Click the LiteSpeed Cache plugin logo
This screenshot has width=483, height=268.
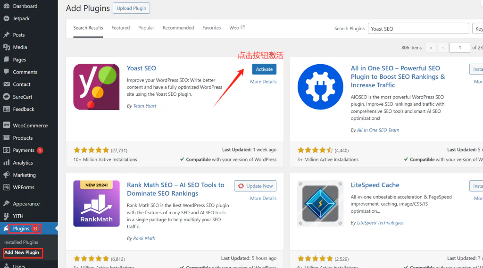click(320, 204)
